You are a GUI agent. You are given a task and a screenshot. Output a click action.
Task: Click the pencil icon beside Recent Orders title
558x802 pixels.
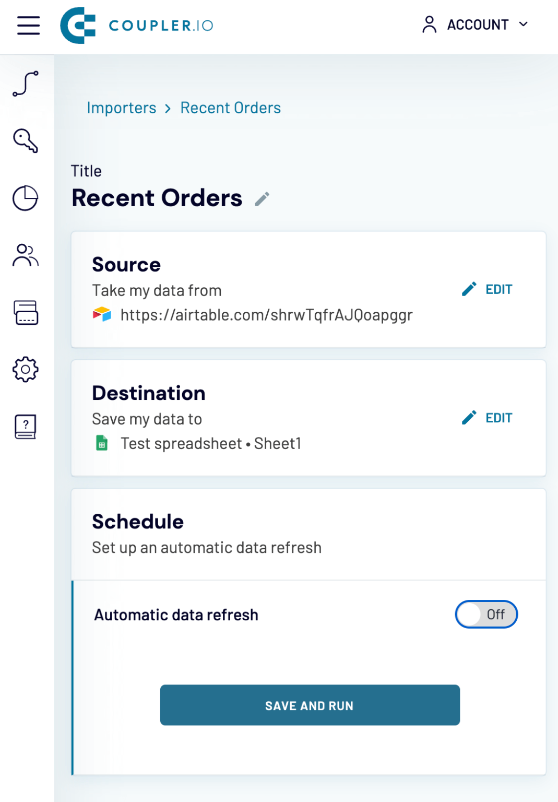tap(262, 198)
